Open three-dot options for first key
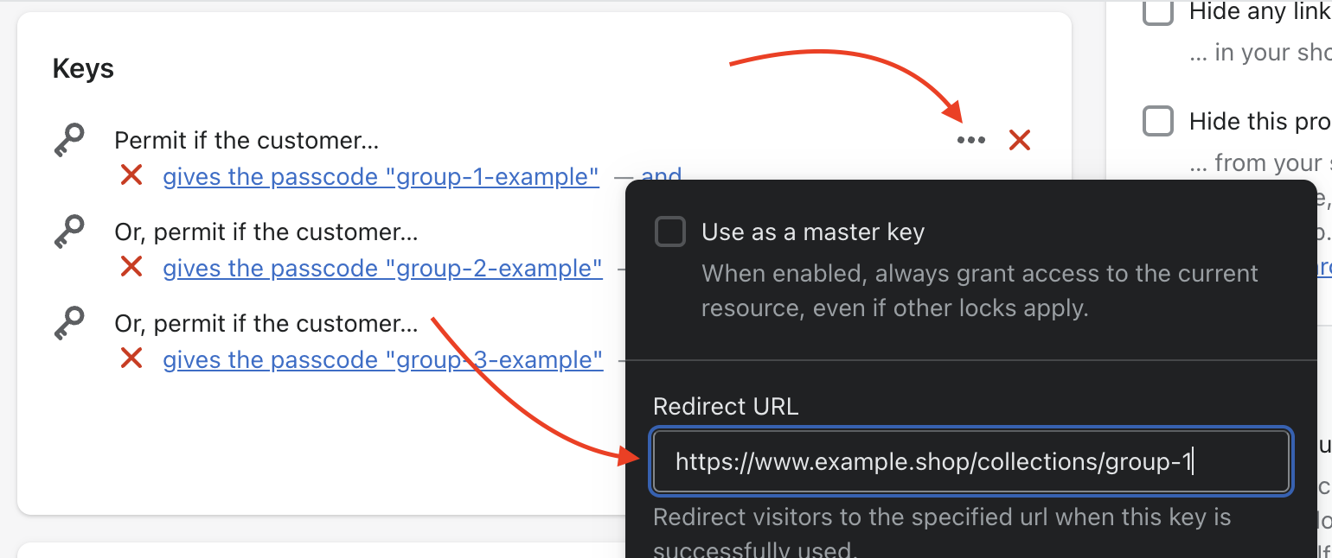This screenshot has width=1332, height=558. 970,140
